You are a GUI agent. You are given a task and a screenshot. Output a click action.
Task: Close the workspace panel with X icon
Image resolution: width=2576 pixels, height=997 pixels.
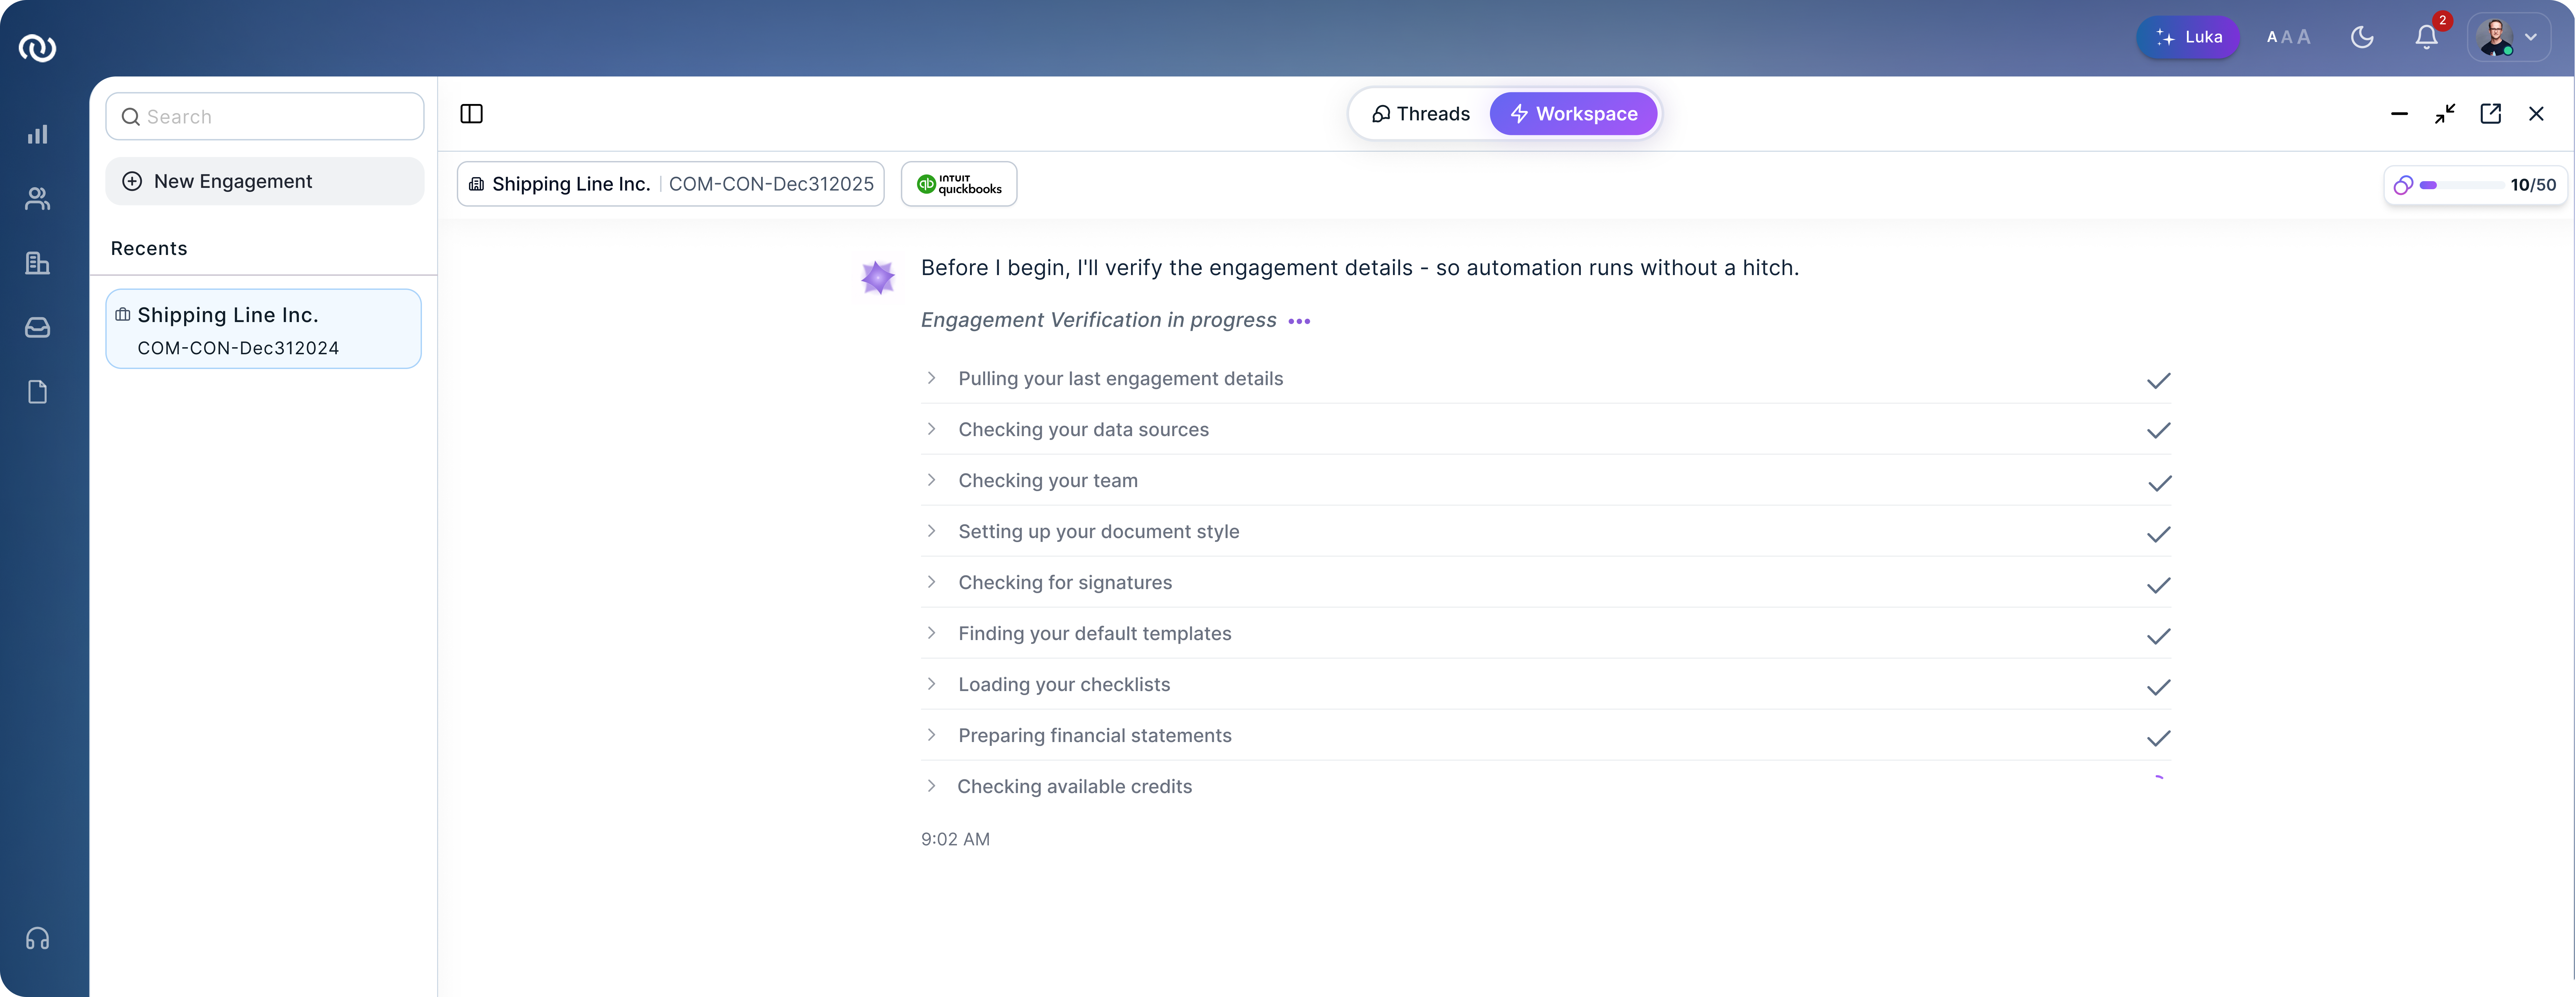point(2536,114)
